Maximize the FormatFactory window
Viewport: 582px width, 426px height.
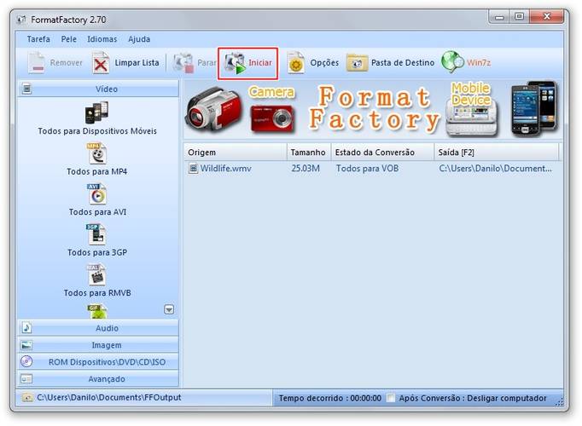pos(519,17)
